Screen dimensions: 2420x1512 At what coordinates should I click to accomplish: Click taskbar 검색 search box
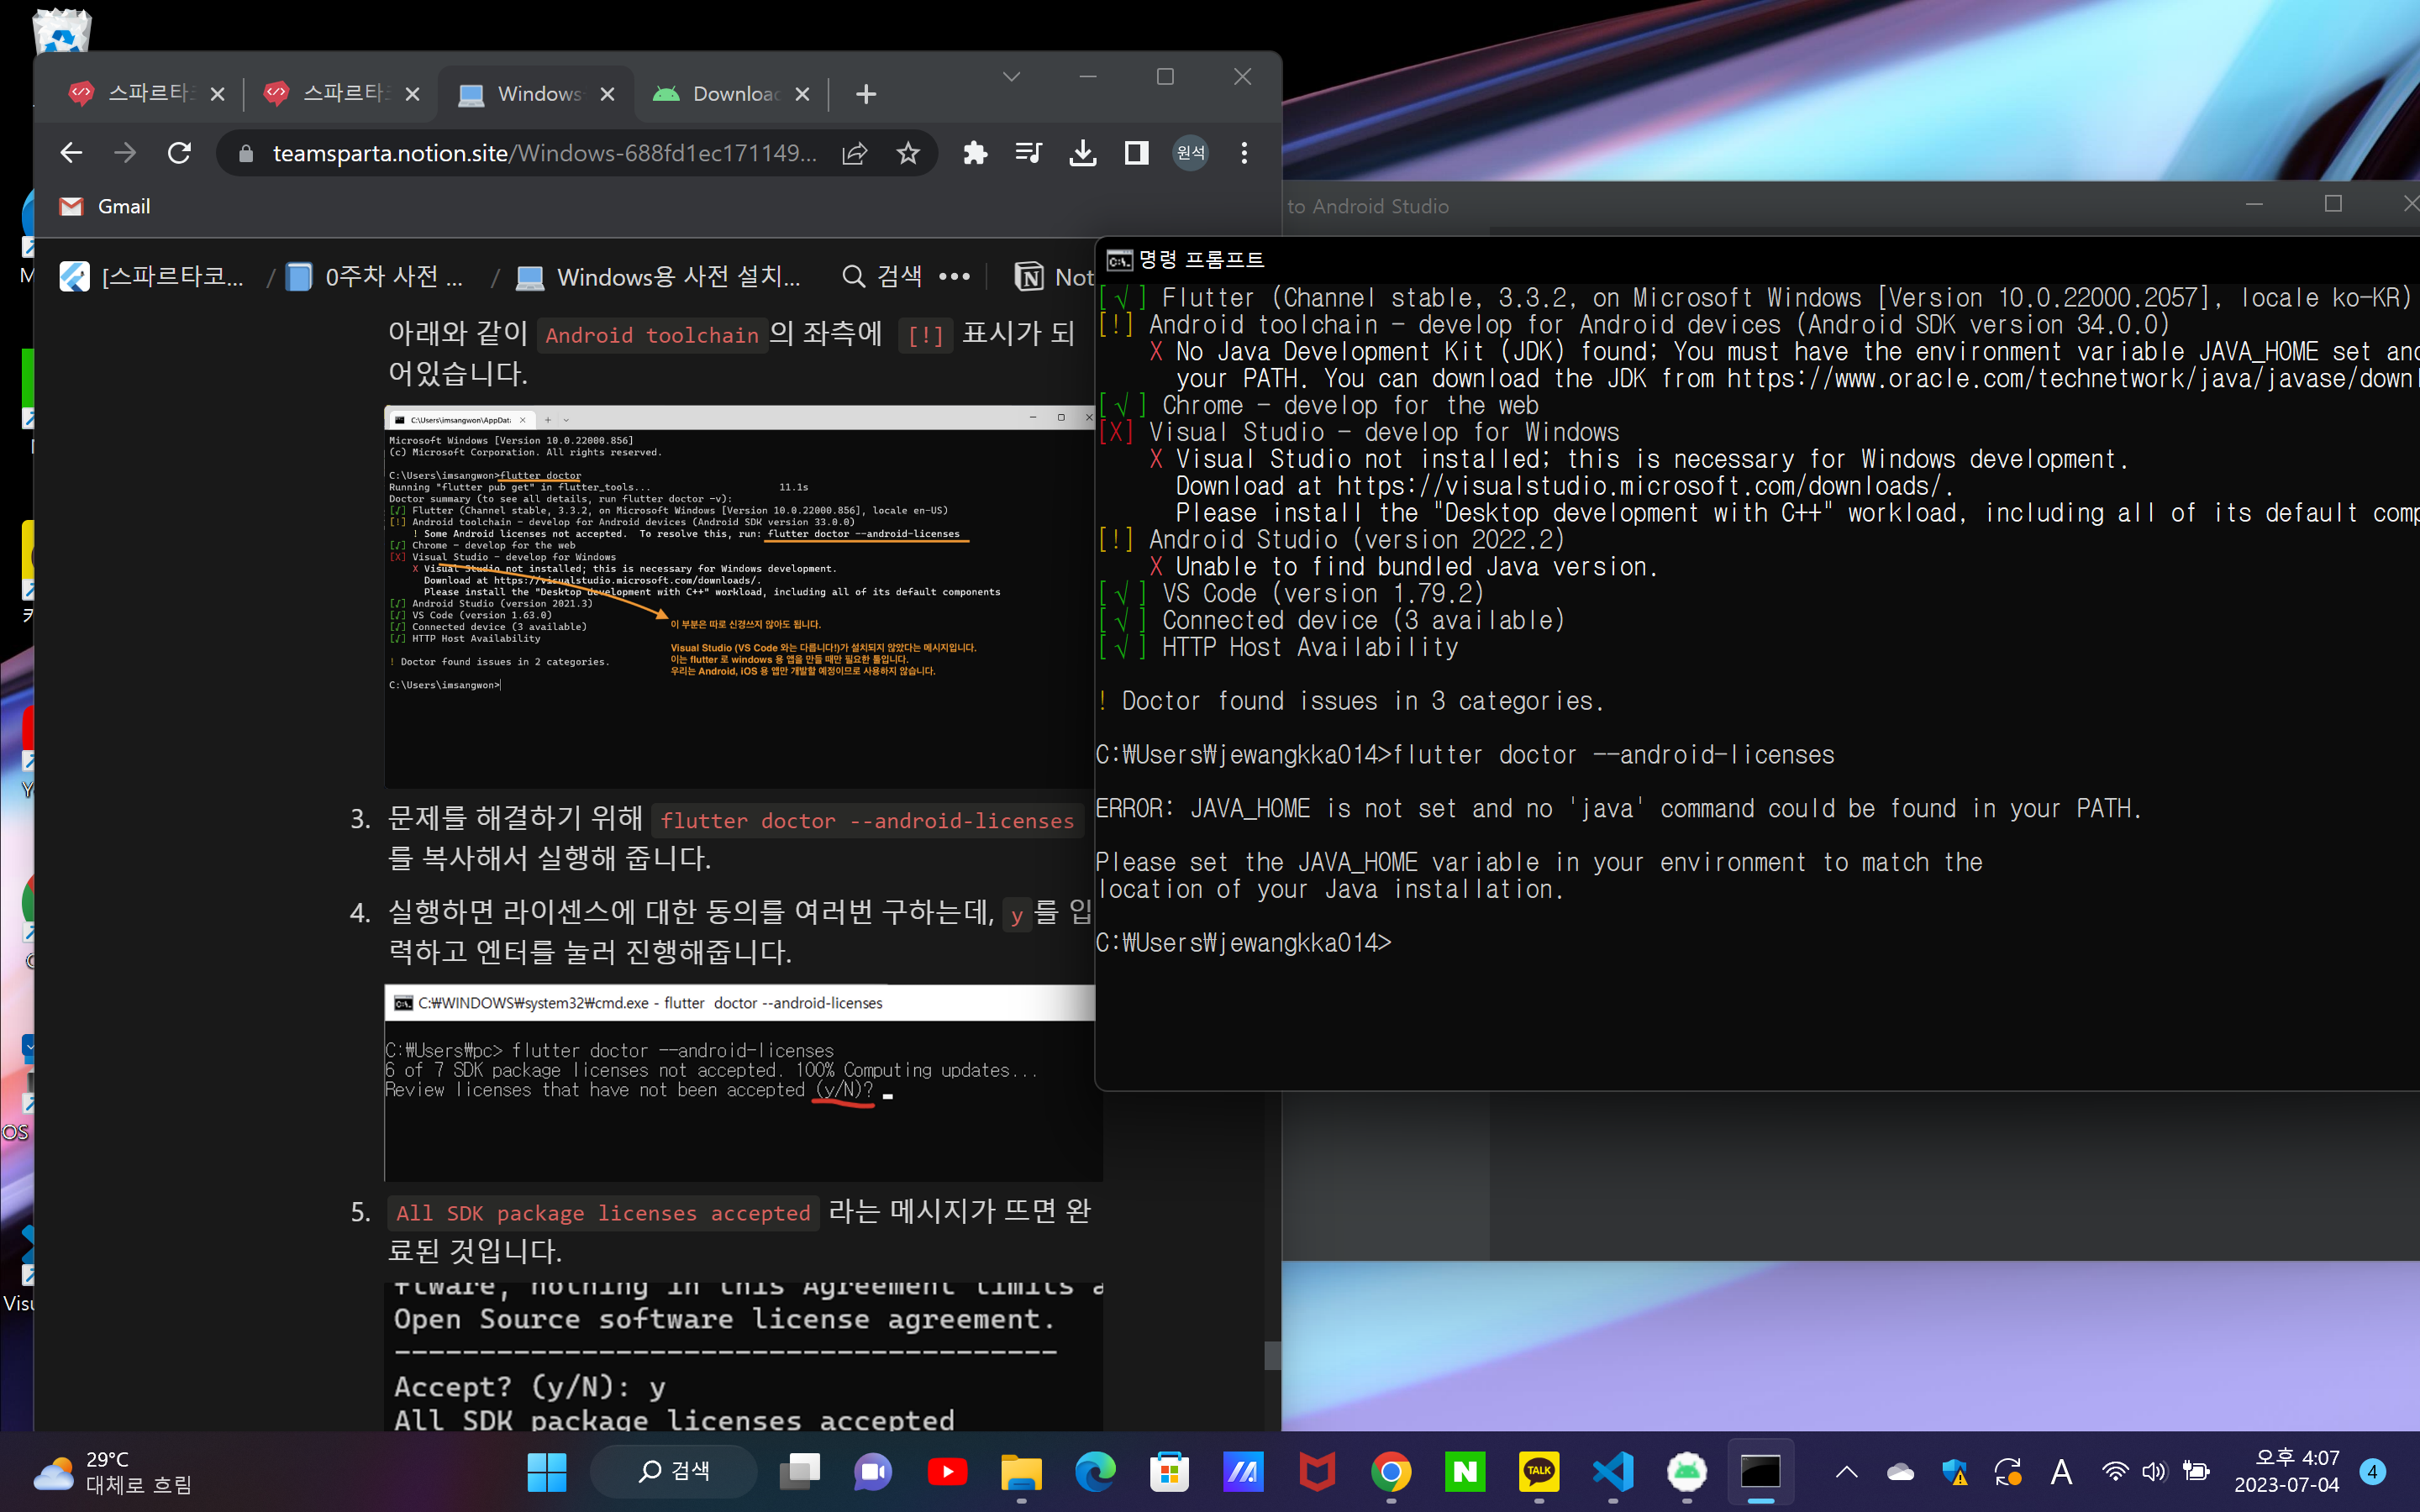673,1472
